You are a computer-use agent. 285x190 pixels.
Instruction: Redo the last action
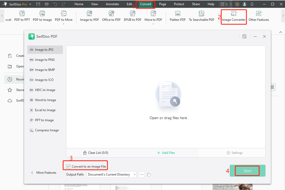pyautogui.click(x=64, y=4)
